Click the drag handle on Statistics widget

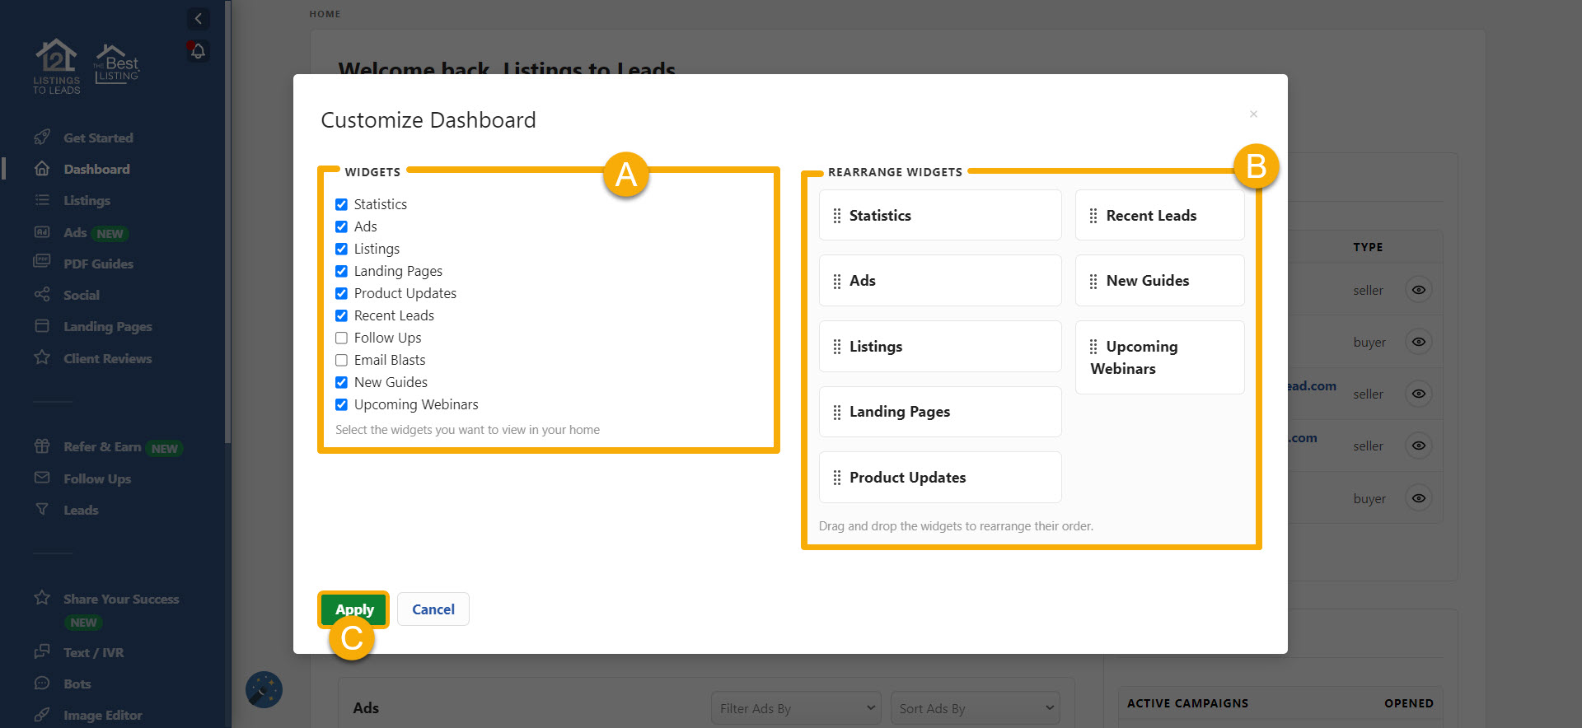(837, 216)
